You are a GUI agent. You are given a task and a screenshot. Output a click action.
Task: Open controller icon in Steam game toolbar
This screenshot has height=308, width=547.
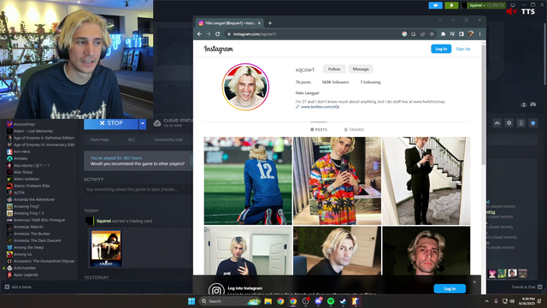click(497, 123)
